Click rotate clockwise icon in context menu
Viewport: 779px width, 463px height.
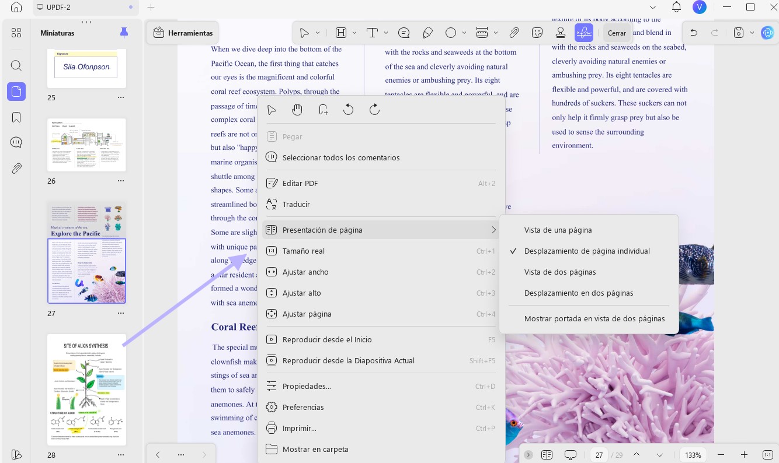pyautogui.click(x=374, y=110)
